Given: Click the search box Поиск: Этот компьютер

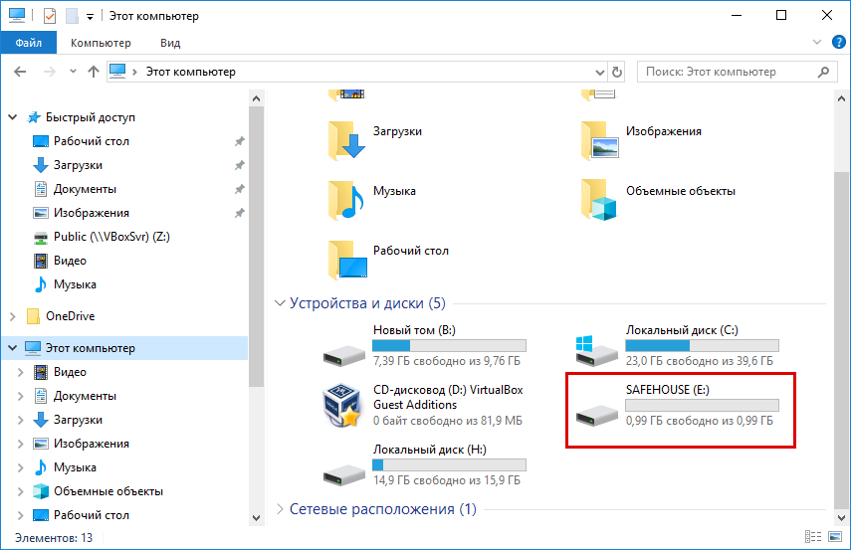Looking at the screenshot, I should (725, 73).
